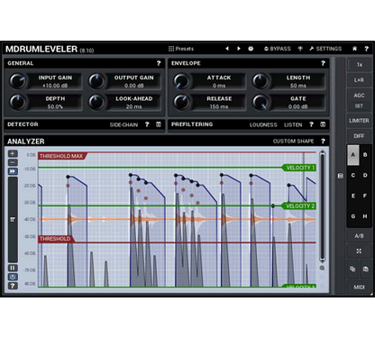Click the analyzer fast-forward speed button

pyautogui.click(x=13, y=171)
